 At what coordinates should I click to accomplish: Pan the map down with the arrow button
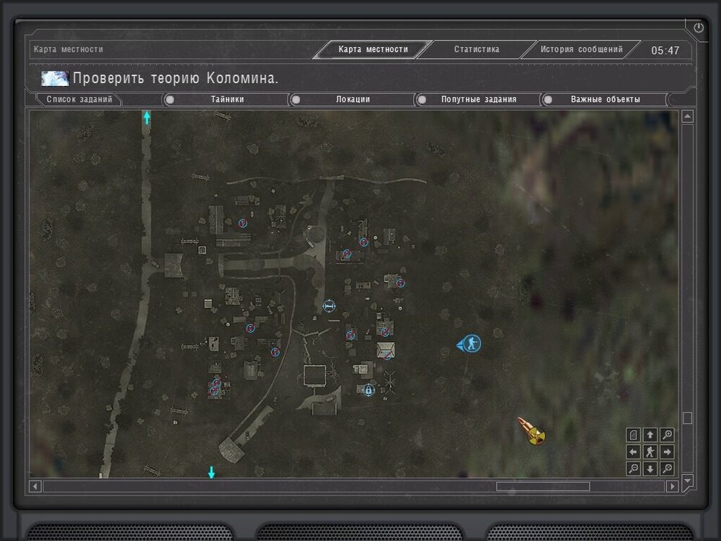click(x=650, y=469)
